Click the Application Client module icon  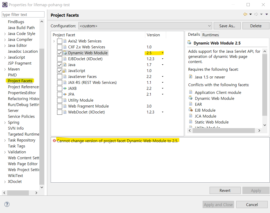(x=191, y=92)
